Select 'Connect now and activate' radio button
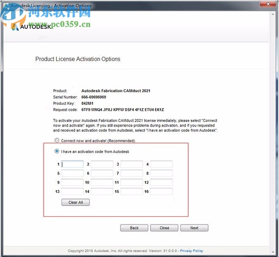 click(x=57, y=141)
